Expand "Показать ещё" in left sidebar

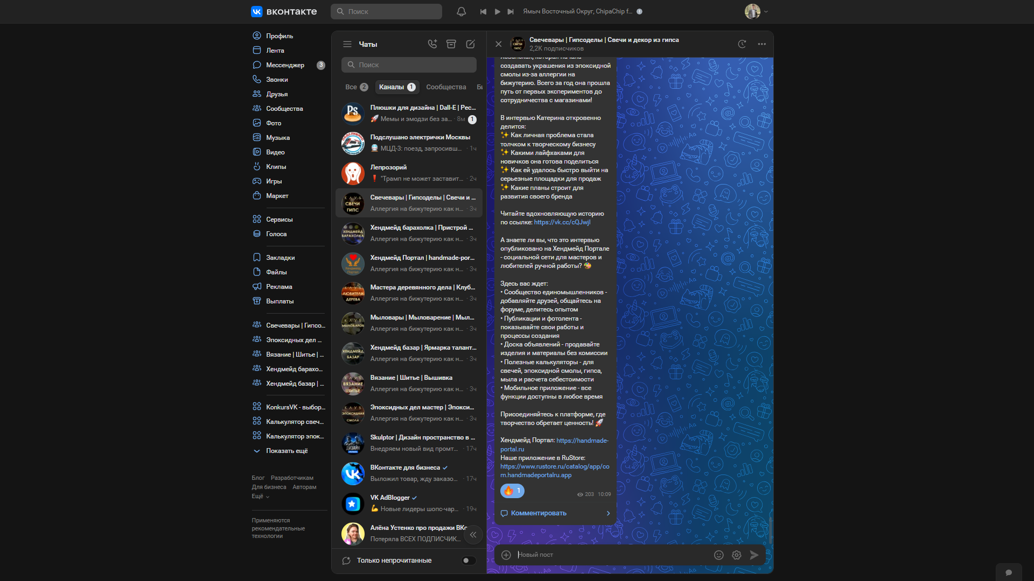[287, 451]
